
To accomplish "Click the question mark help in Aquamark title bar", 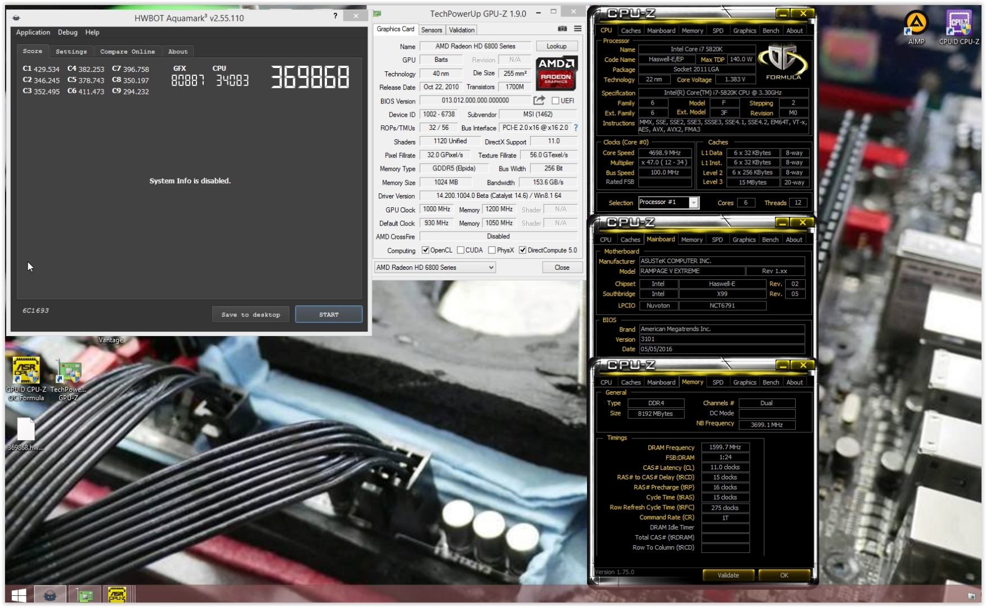I will click(335, 16).
